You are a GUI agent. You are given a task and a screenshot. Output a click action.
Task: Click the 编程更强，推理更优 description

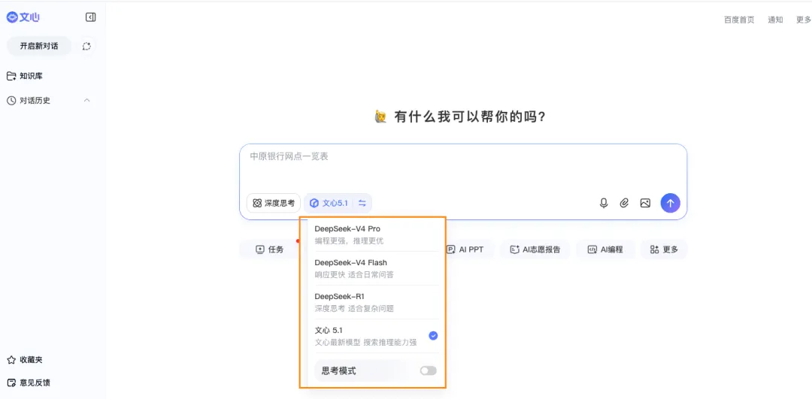pos(349,240)
